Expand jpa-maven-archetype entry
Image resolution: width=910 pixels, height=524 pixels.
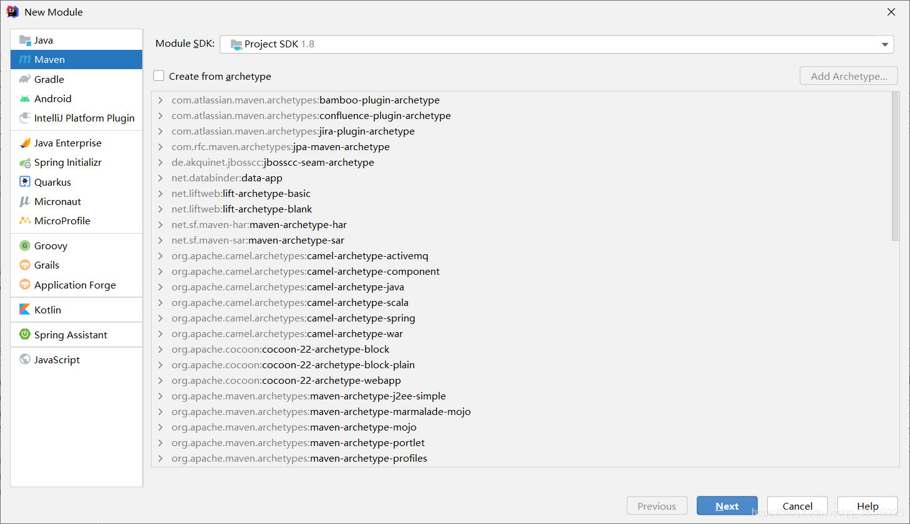pyautogui.click(x=160, y=146)
